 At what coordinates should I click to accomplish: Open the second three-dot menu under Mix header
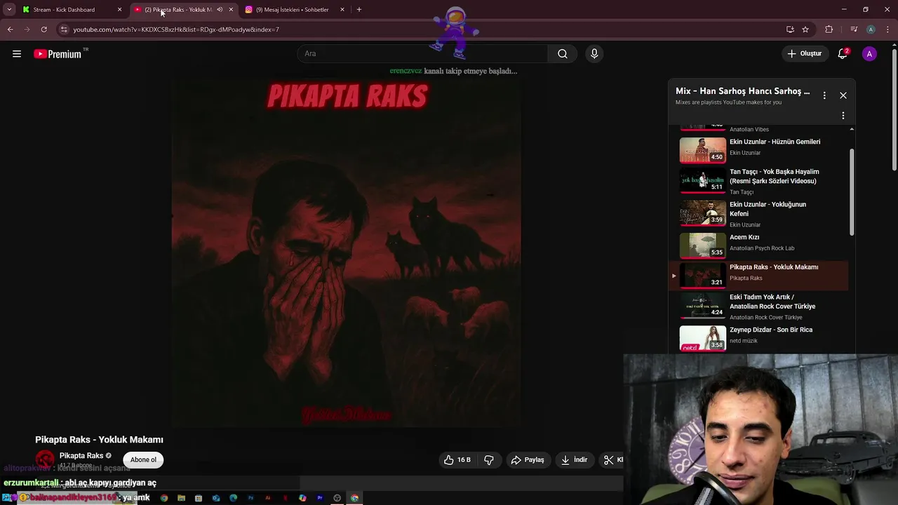[x=843, y=116]
